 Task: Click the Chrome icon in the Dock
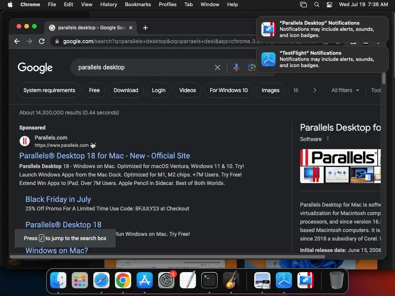click(x=123, y=280)
